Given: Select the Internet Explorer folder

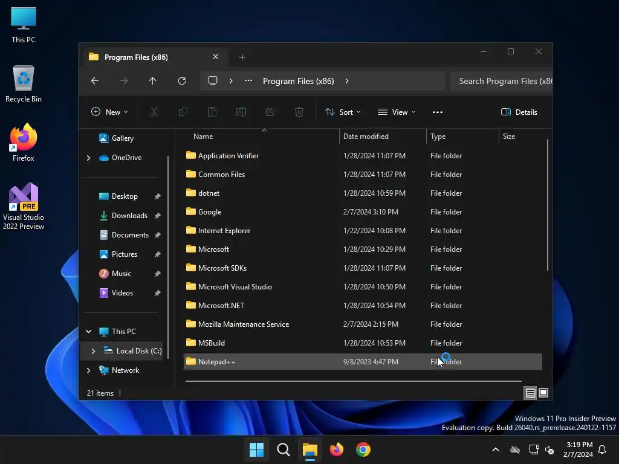Looking at the screenshot, I should click(x=363, y=231).
